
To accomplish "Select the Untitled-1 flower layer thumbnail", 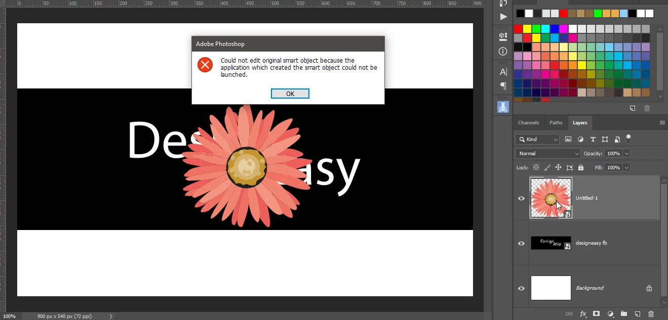I will pos(551,198).
